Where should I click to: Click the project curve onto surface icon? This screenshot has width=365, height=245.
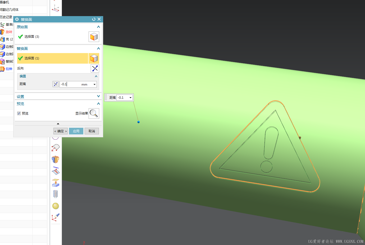[55, 171]
